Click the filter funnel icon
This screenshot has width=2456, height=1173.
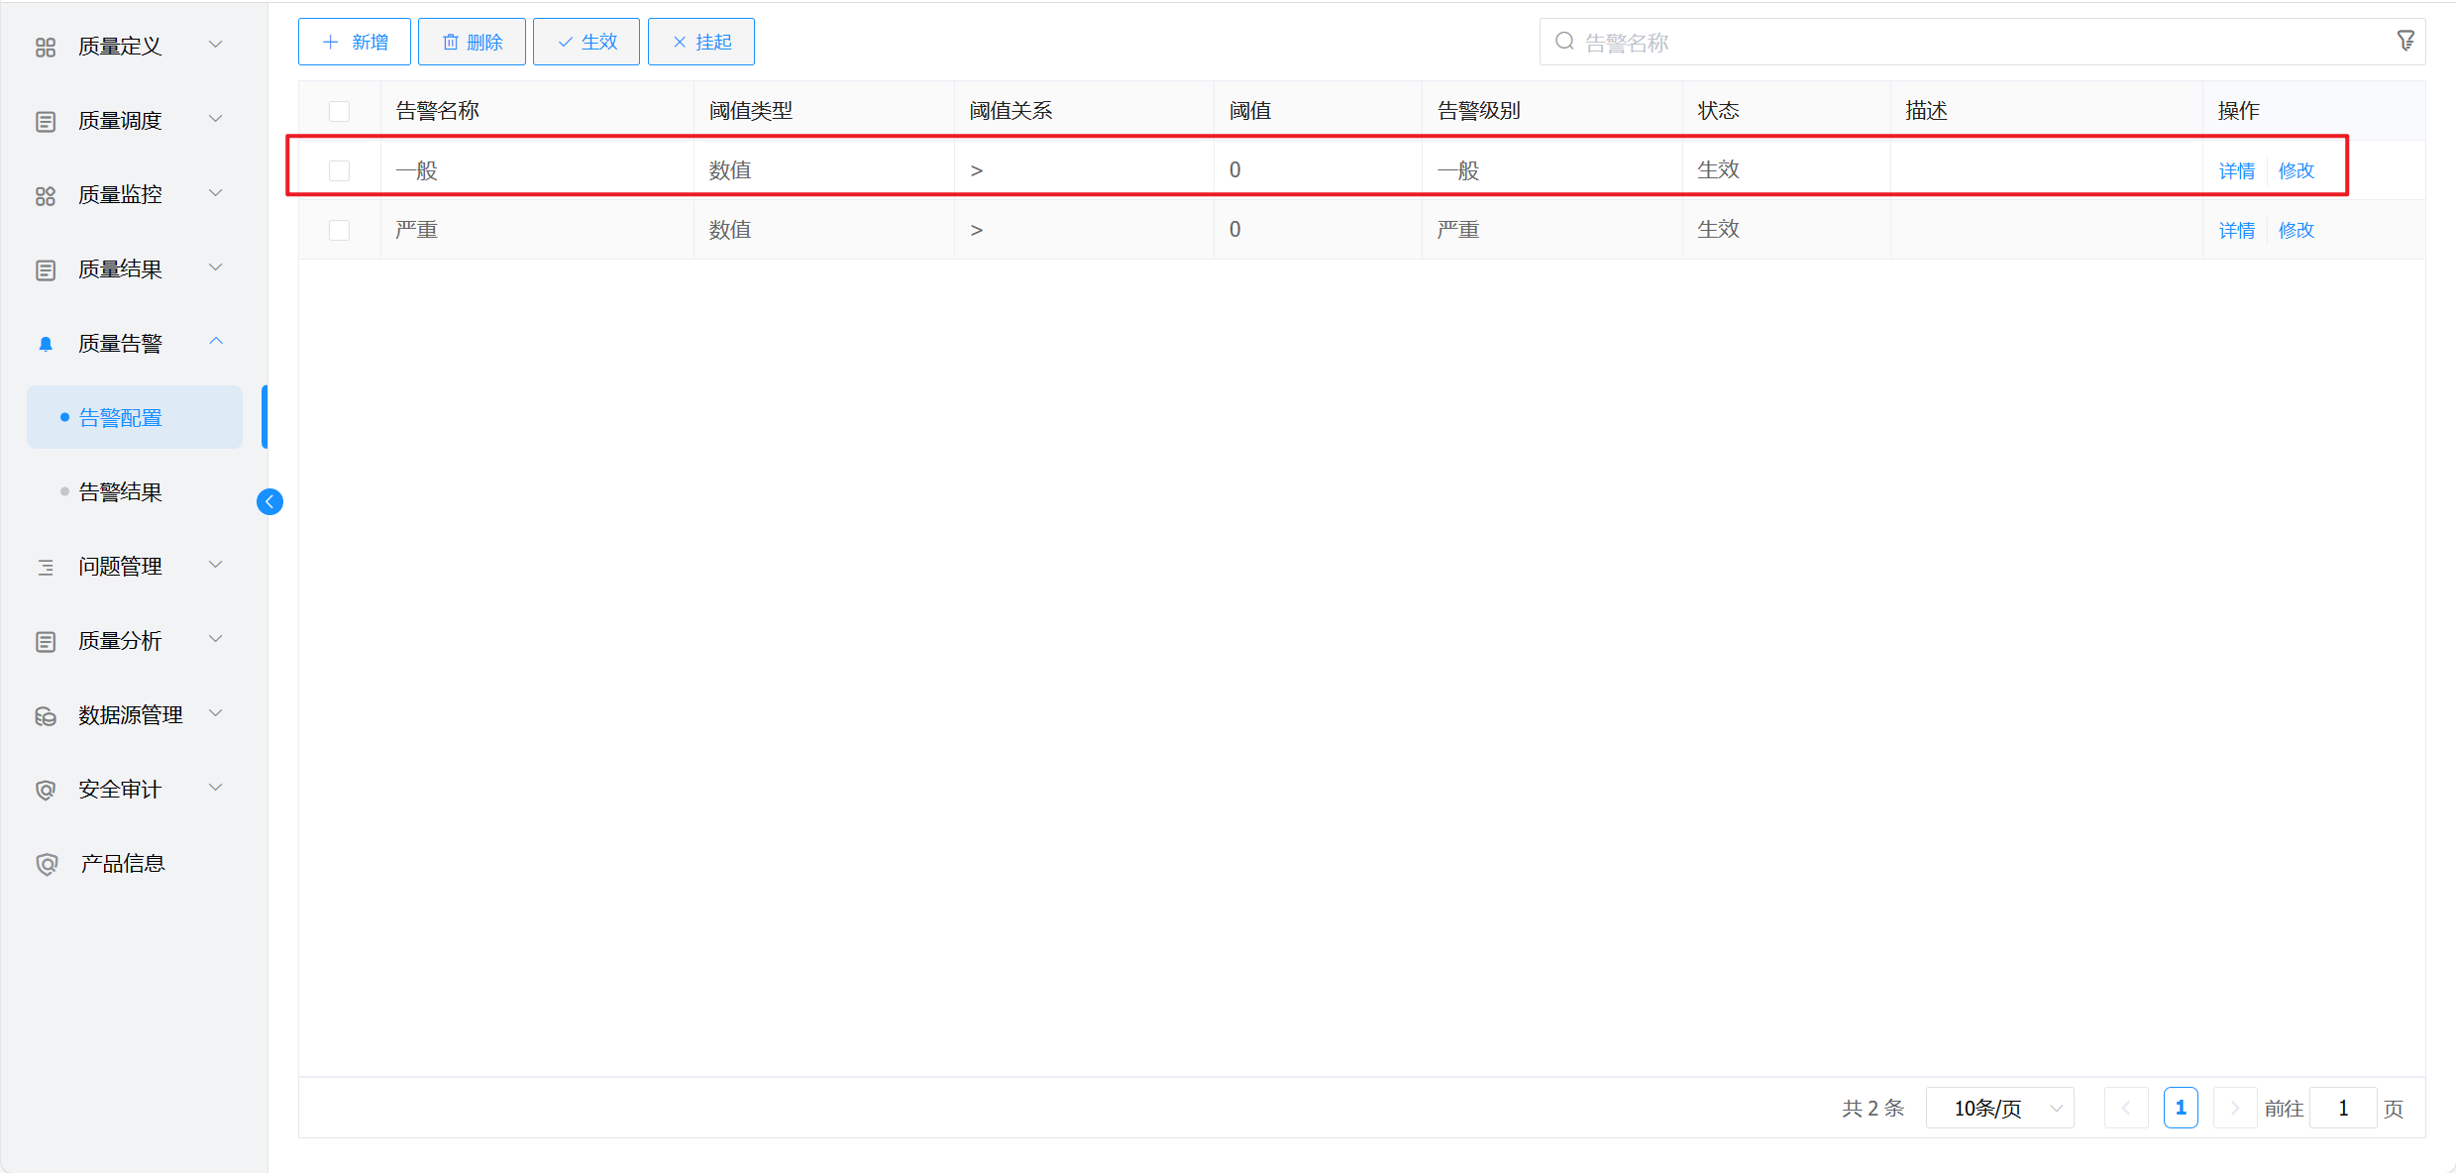tap(2404, 41)
